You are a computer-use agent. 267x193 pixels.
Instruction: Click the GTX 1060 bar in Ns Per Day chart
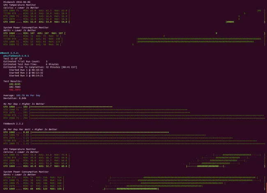point(71,107)
